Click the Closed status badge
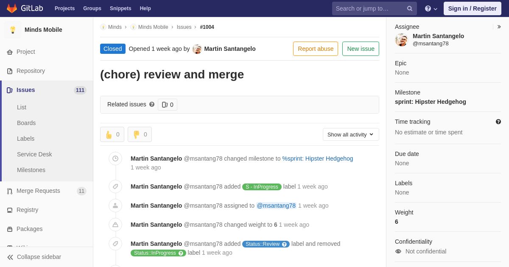The width and height of the screenshot is (509, 267). click(x=113, y=49)
